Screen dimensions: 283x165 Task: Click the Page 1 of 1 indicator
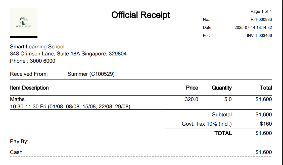click(261, 12)
